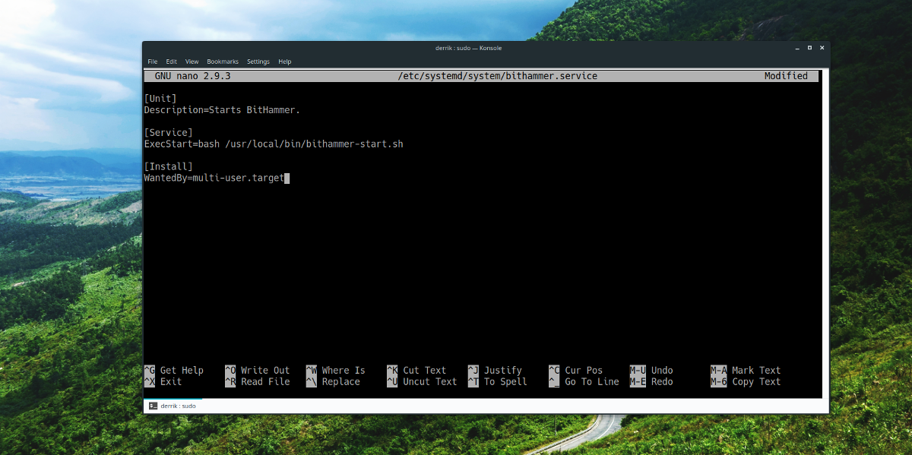912x455 pixels.
Task: Click the '^C Cur Pos' shortcut
Action: (576, 371)
